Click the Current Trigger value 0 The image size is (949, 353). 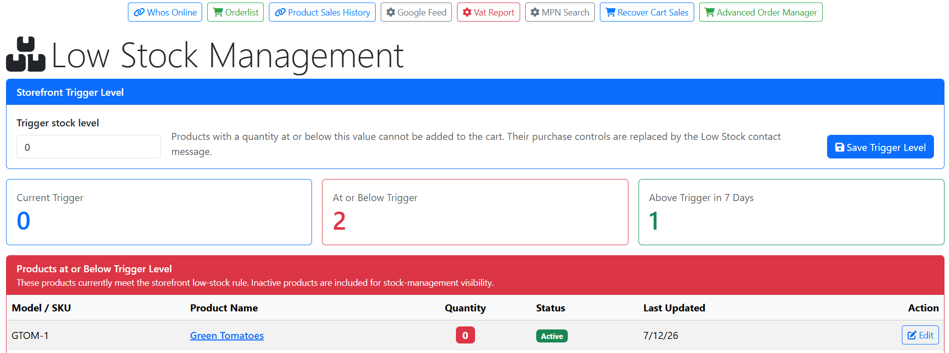24,221
